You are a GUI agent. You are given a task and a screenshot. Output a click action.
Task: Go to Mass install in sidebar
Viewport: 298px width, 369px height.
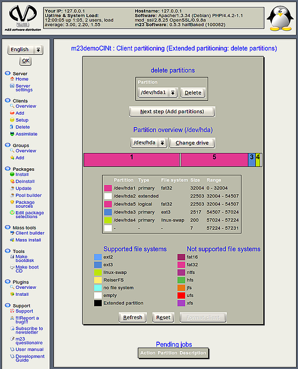(x=28, y=240)
